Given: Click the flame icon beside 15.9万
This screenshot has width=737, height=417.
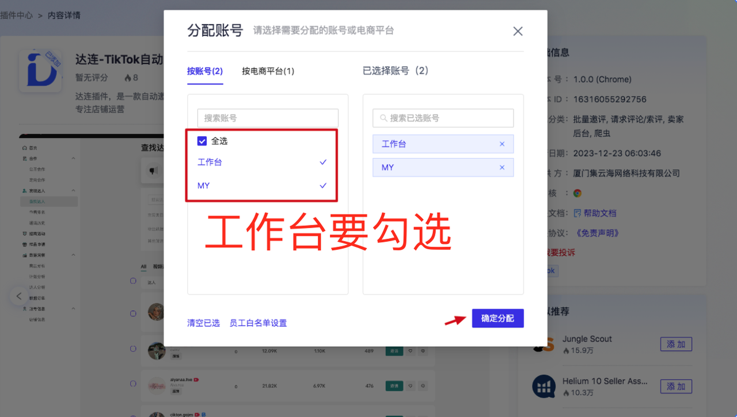Looking at the screenshot, I should 566,350.
